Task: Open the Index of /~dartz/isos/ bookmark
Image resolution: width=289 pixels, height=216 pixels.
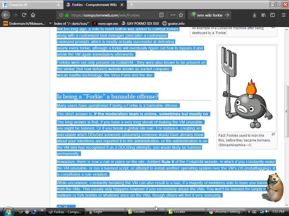Action: (69, 24)
